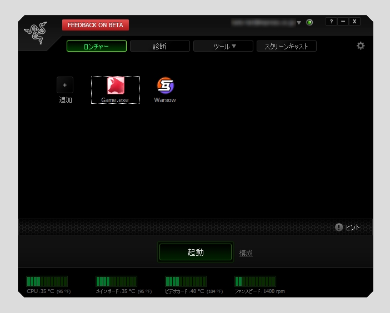390x313 pixels.
Task: Click the ヒント hint label
Action: click(x=353, y=228)
